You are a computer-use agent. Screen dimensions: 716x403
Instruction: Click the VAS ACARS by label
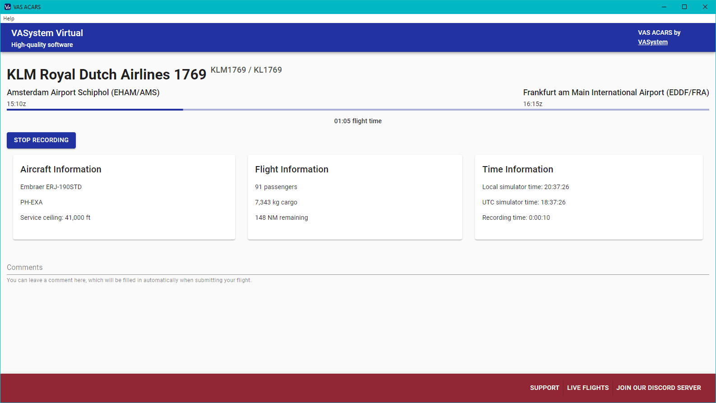pos(659,32)
